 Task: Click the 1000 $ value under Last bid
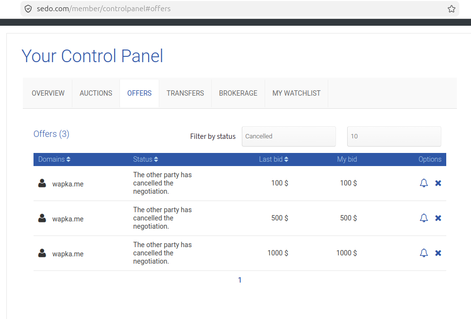point(278,253)
